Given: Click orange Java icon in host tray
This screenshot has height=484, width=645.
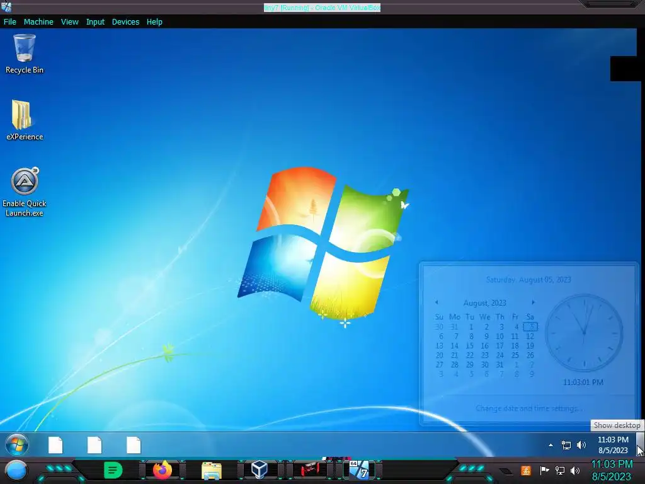Looking at the screenshot, I should (526, 470).
